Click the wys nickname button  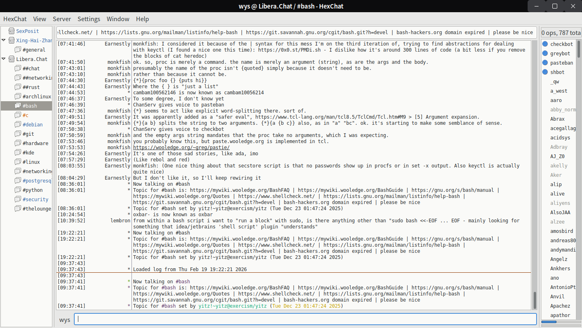pos(65,319)
